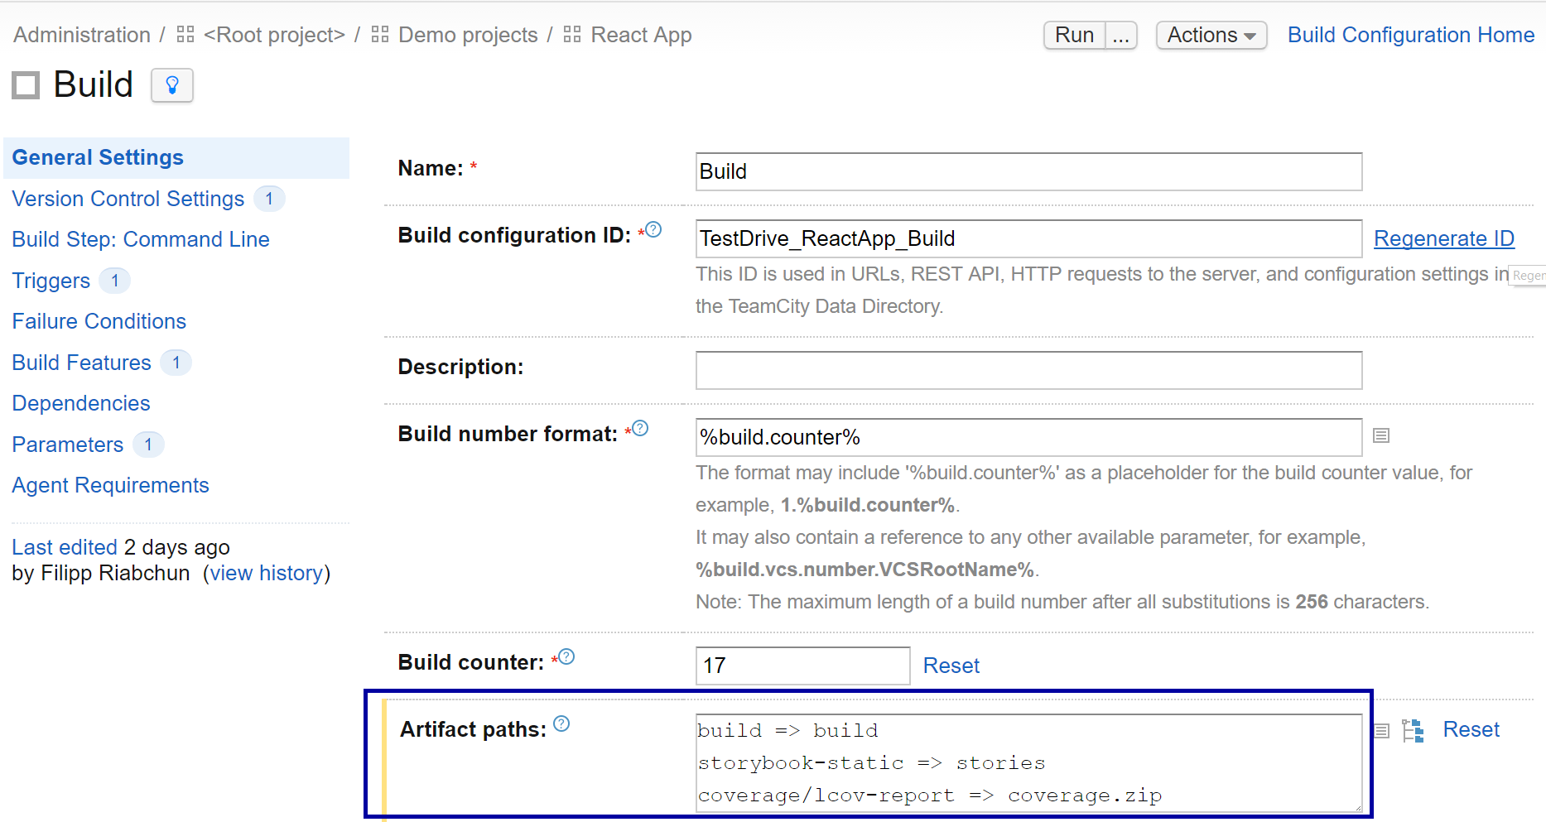1546x822 pixels.
Task: Click the Build configuration ID field
Action: tap(1029, 238)
